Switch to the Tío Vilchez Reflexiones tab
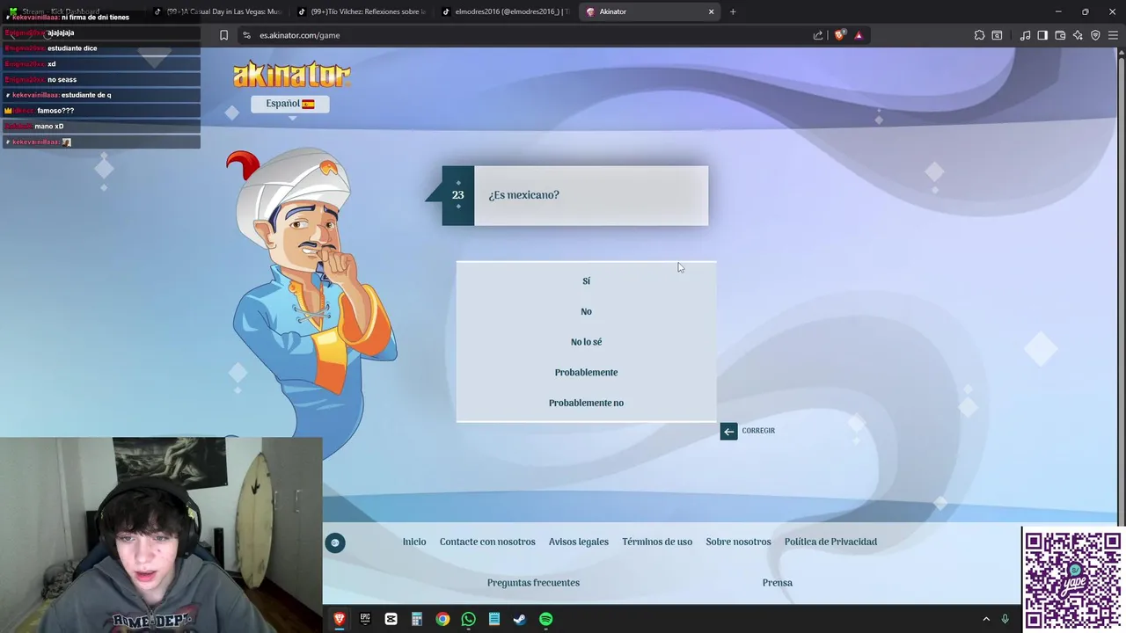The width and height of the screenshot is (1126, 633). tap(362, 11)
